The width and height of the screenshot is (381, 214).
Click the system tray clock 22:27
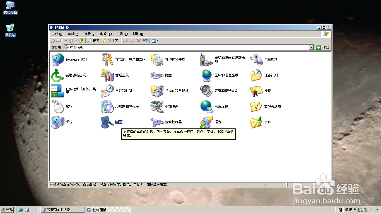tap(374, 210)
